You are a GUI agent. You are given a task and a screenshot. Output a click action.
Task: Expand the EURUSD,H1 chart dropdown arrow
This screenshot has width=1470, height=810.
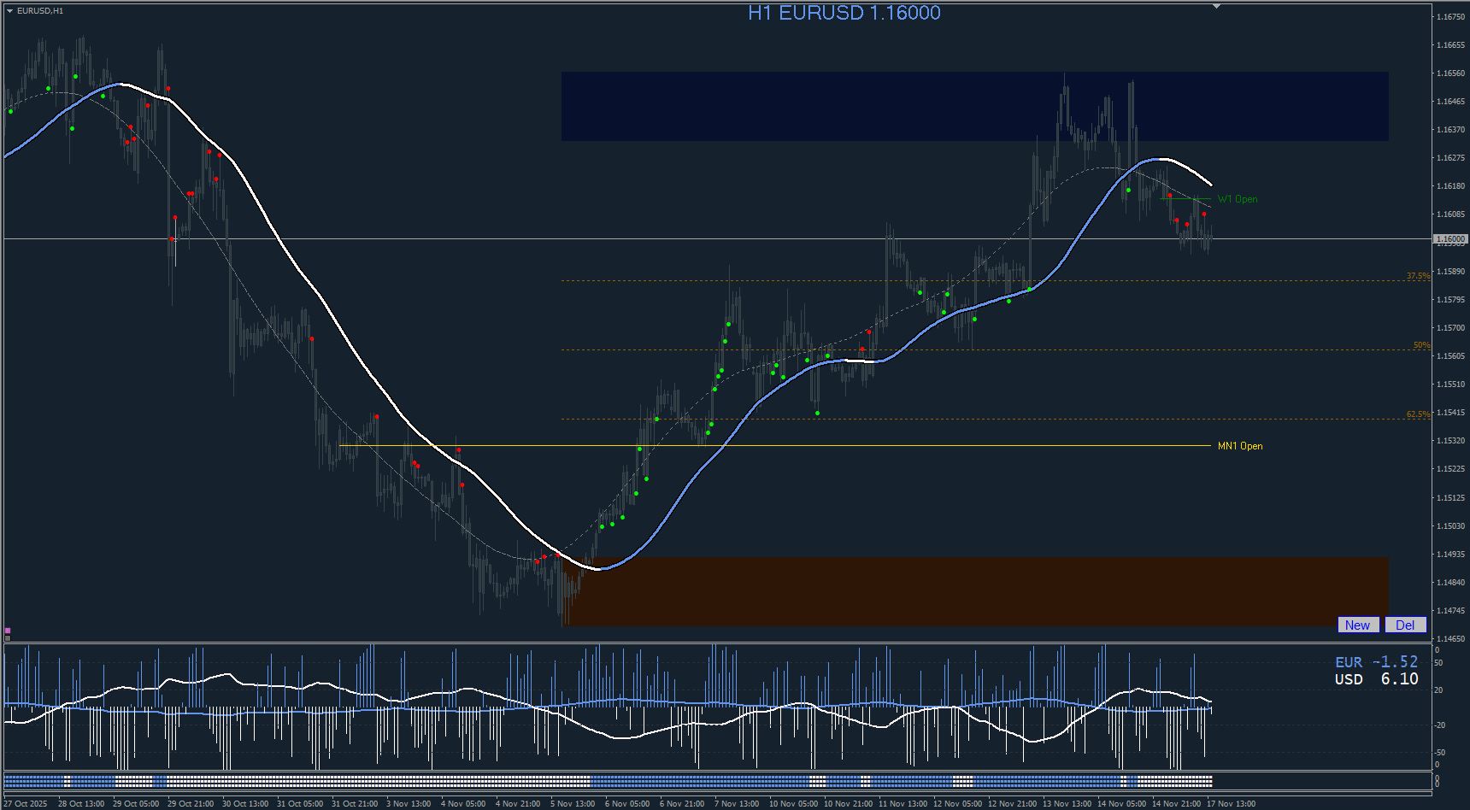(9, 11)
